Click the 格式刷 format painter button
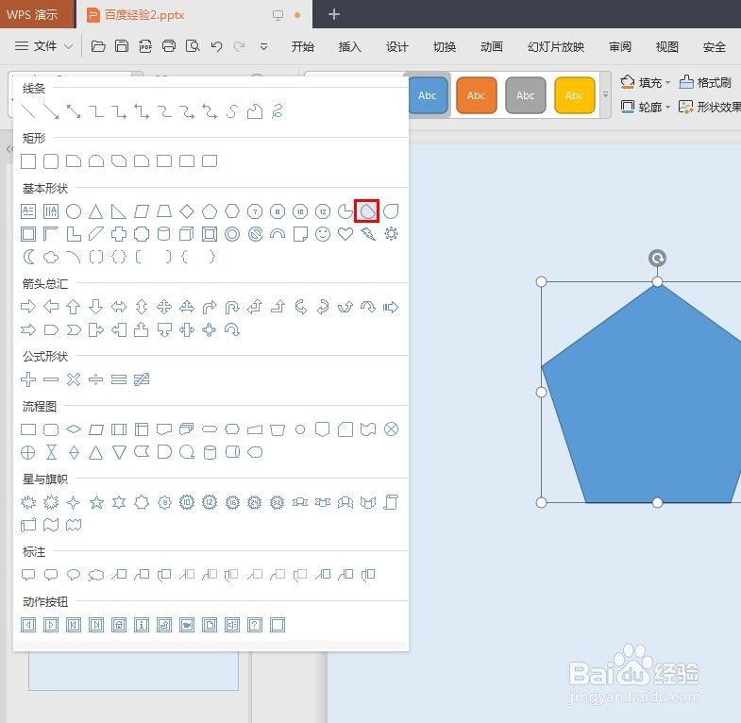 [x=705, y=82]
